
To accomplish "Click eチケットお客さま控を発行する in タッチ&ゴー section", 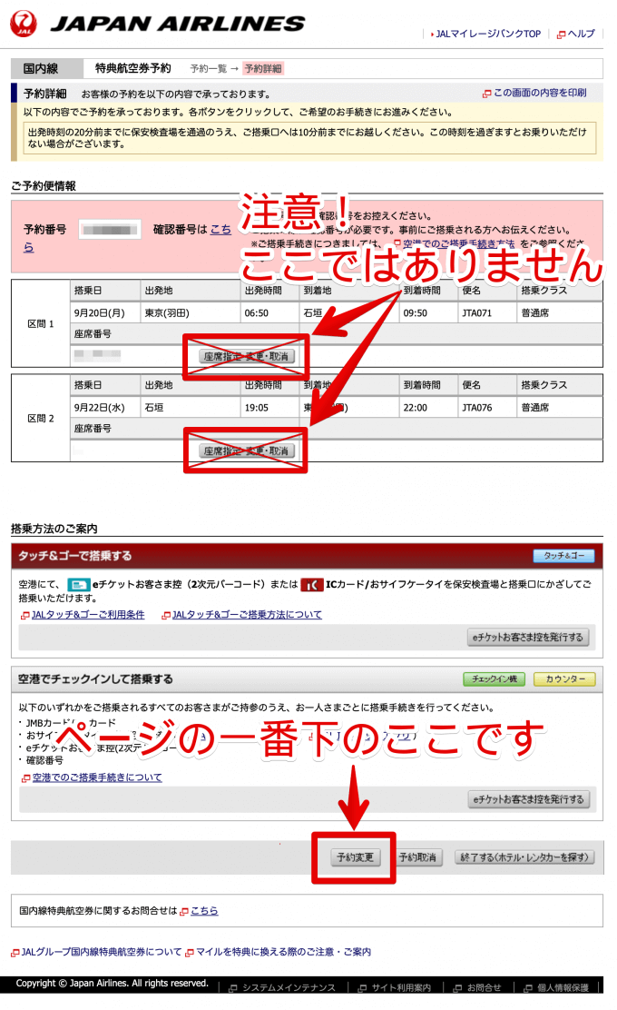I will point(527,637).
